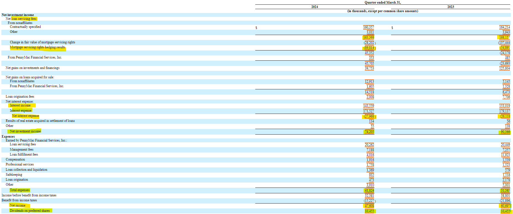Select the 160,357 value for 2024
This screenshot has height=214, width=513.
369,27
